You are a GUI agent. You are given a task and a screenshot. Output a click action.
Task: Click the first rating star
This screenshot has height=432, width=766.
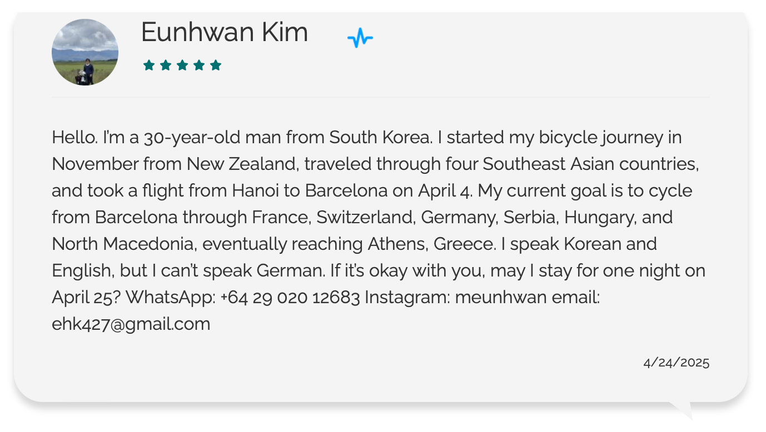click(148, 66)
